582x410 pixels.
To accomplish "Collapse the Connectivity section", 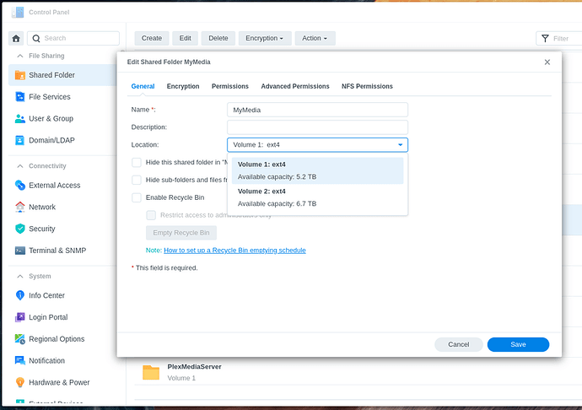I will 20,166.
